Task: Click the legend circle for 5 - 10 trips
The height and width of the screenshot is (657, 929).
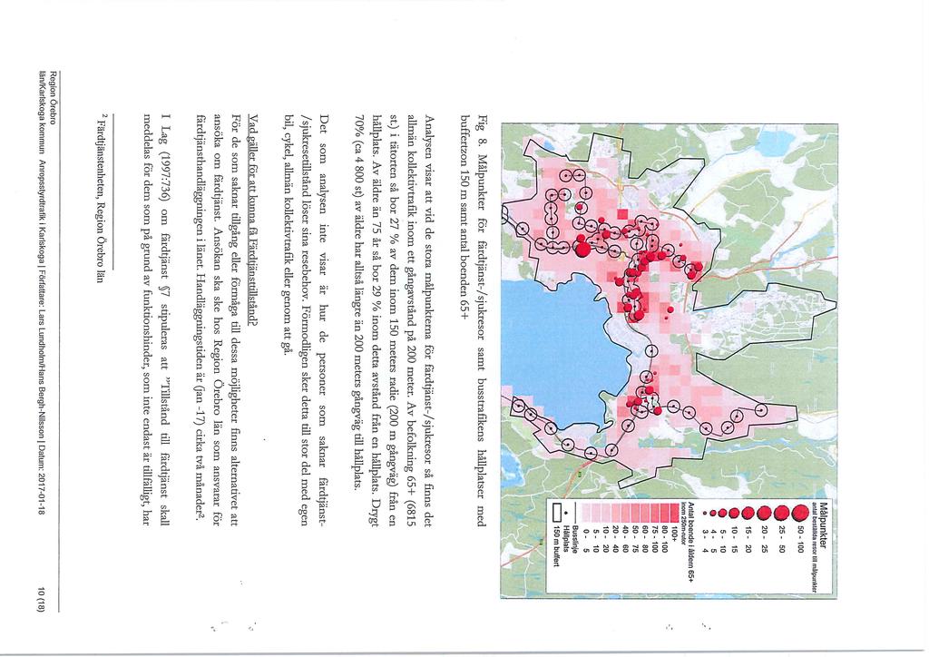Action: point(722,513)
